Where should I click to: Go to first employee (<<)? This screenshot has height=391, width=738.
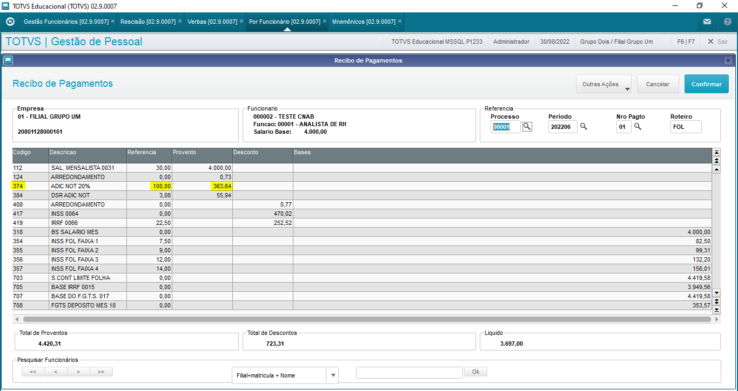(x=33, y=372)
